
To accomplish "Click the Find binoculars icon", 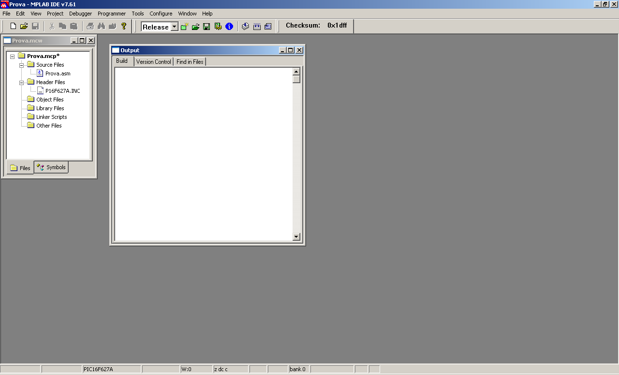I will 102,26.
